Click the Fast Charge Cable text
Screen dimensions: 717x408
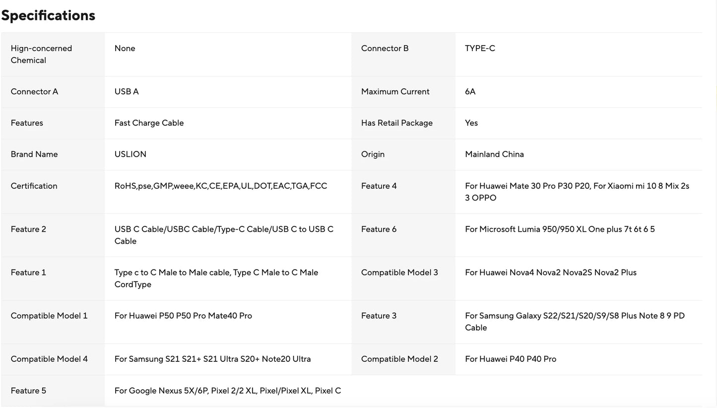point(149,123)
